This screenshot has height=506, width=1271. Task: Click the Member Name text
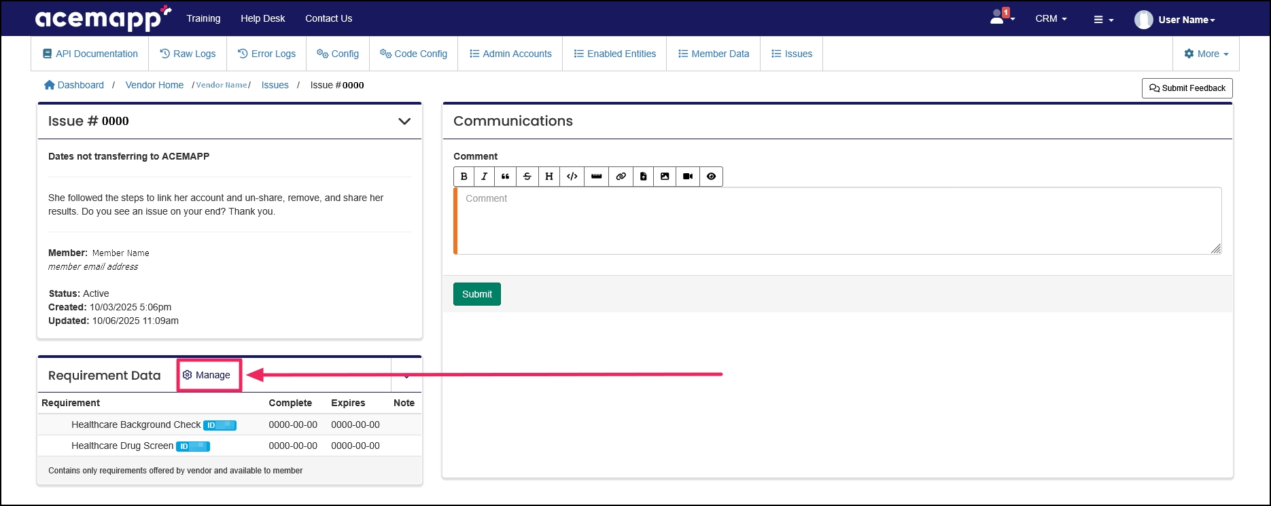(x=121, y=253)
